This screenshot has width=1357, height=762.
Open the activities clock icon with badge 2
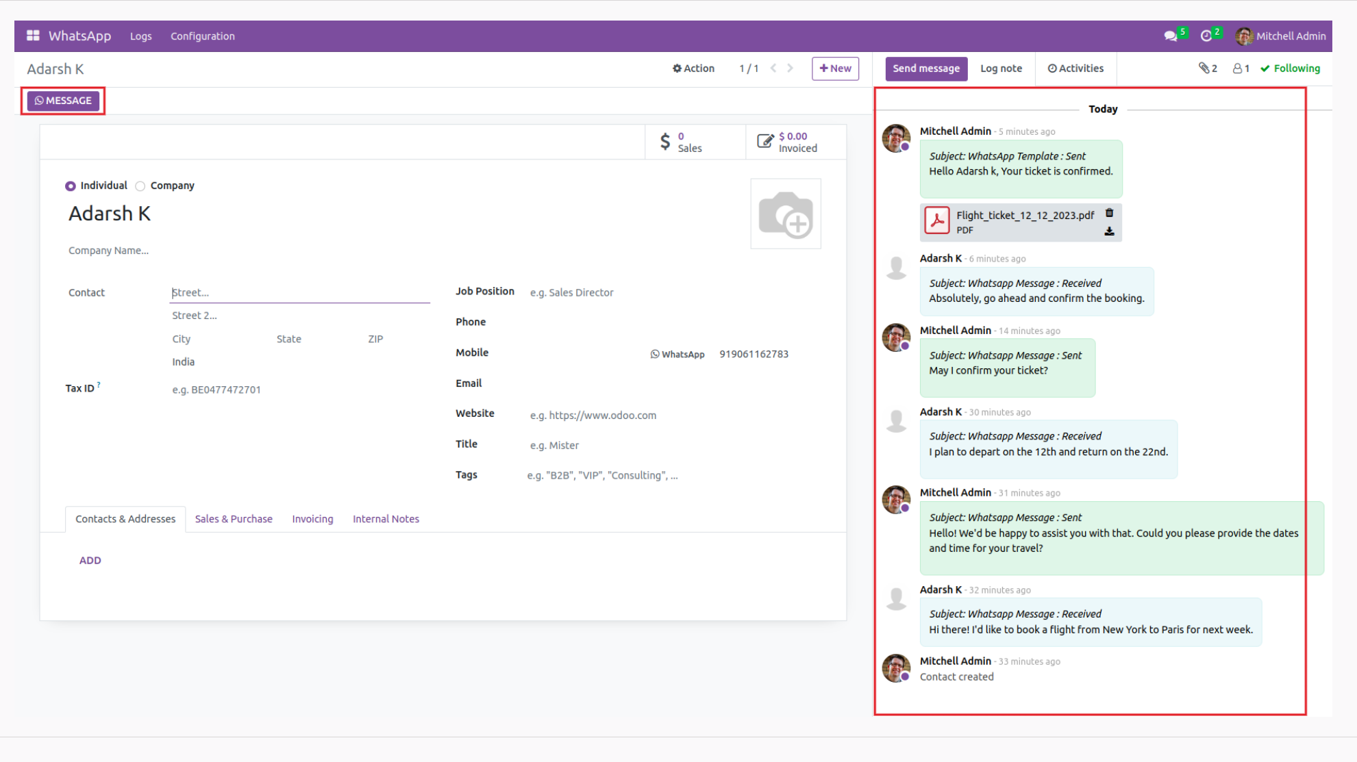click(x=1210, y=35)
